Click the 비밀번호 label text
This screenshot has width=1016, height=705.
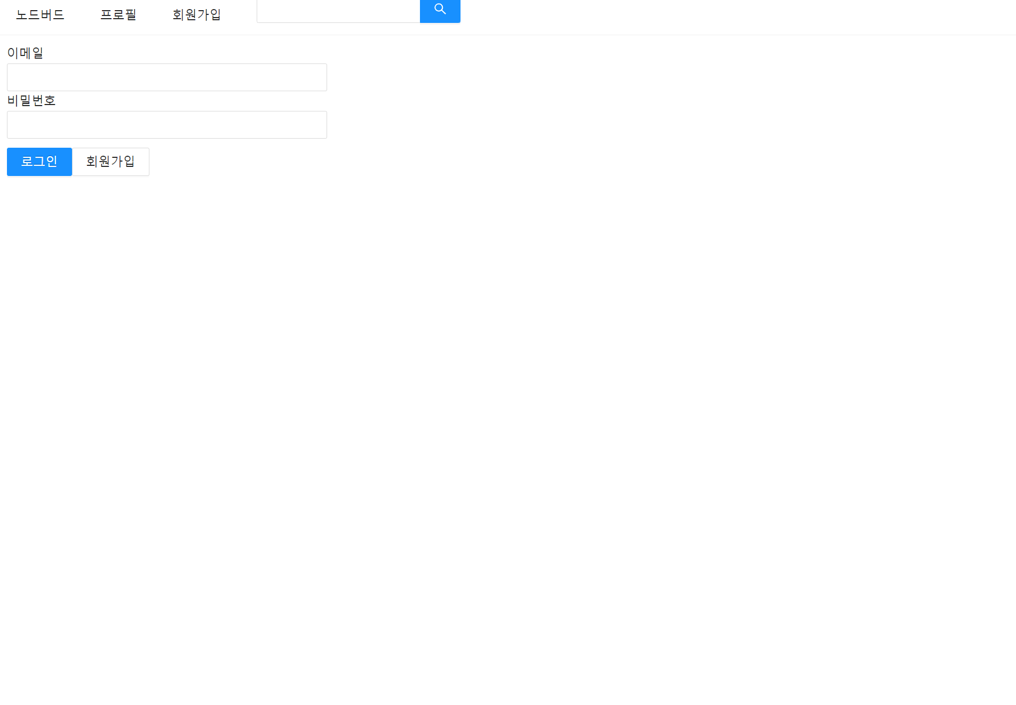(31, 100)
